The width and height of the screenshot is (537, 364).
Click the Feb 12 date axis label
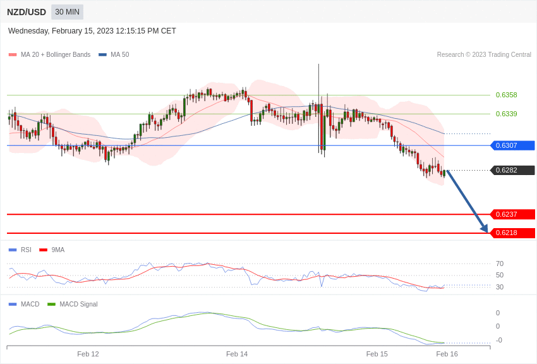click(x=88, y=354)
